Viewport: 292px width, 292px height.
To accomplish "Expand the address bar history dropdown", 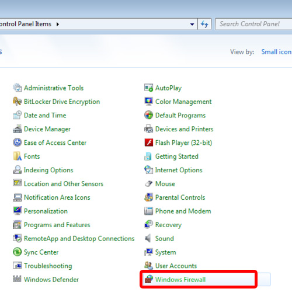I will [x=192, y=24].
